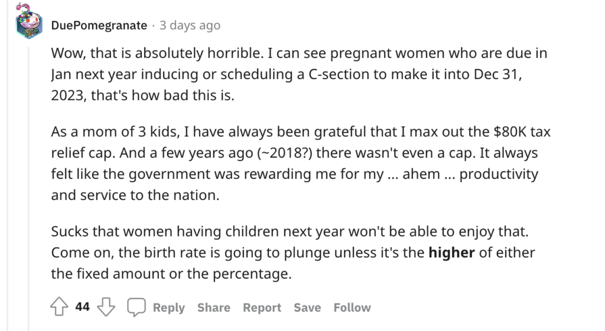Click the 'C-section' word in the first paragraph
605x331 pixels.
click(339, 74)
